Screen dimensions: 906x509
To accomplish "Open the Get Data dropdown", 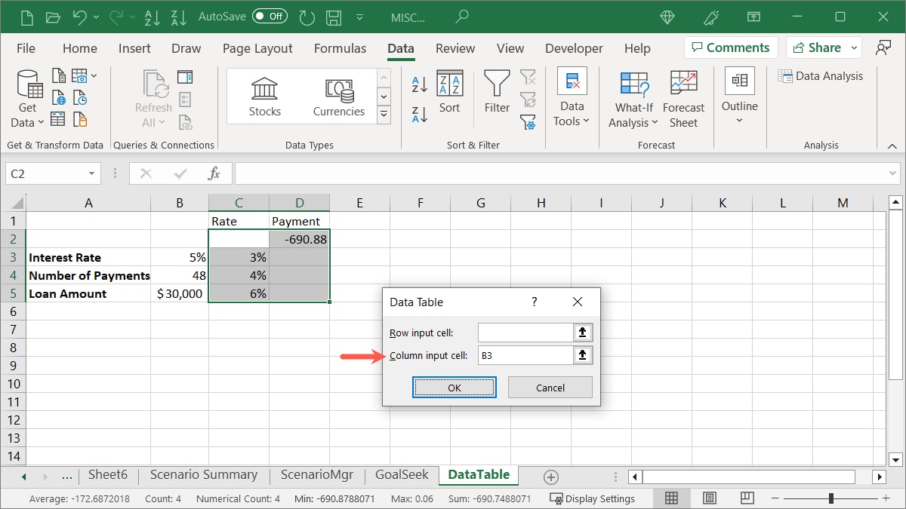I will coord(27,99).
